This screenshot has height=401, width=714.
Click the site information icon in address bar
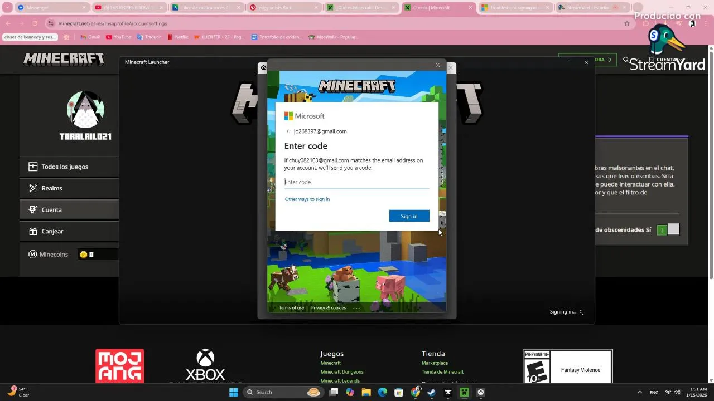point(51,23)
